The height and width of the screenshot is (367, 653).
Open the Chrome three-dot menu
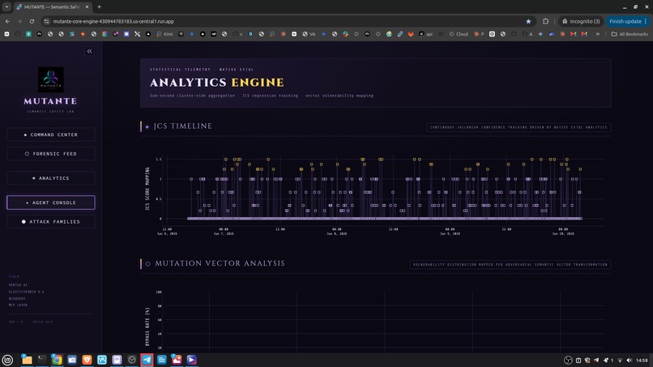click(x=646, y=21)
